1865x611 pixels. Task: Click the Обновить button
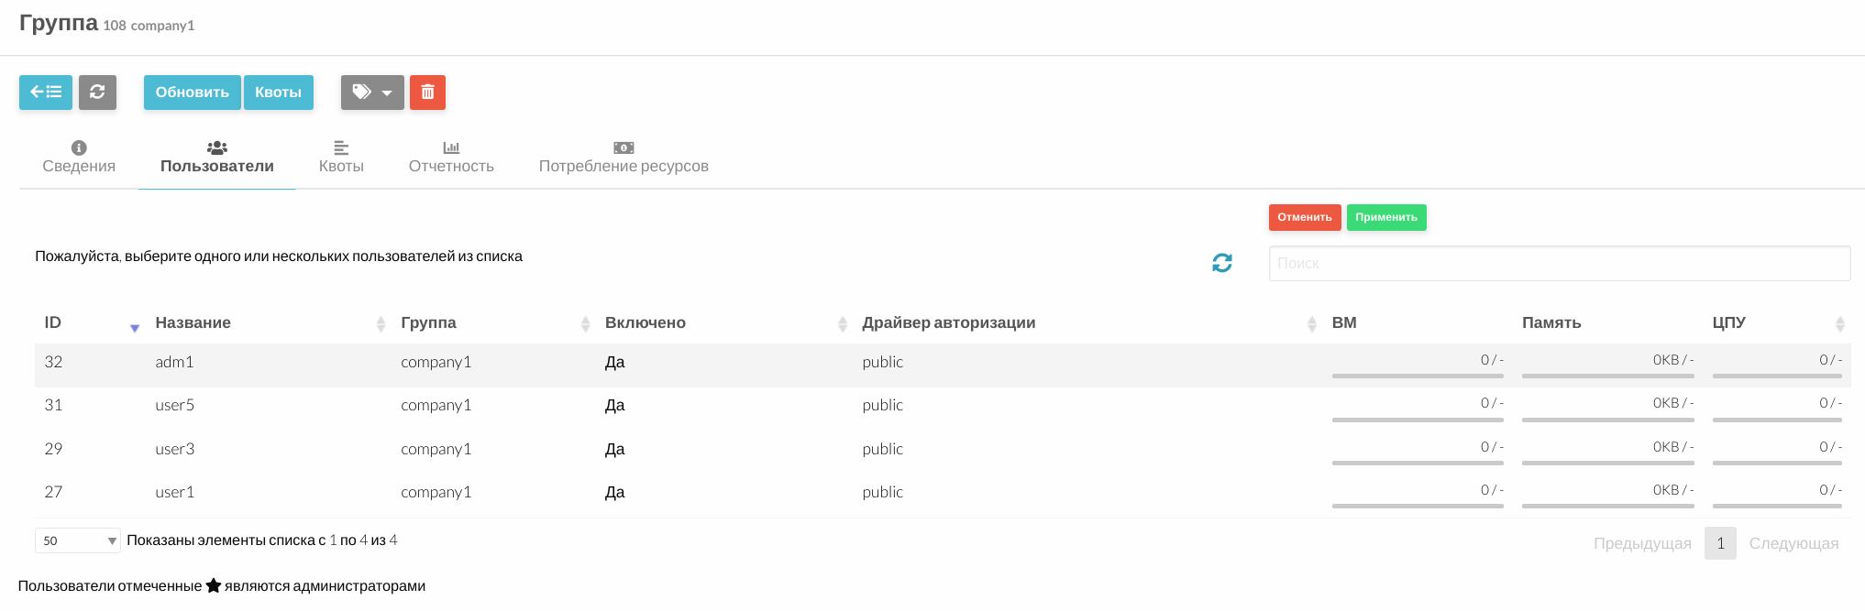[x=193, y=93]
